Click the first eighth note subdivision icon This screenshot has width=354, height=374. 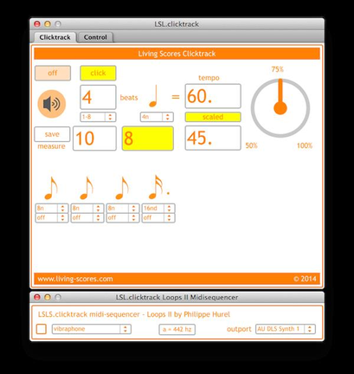(x=51, y=188)
